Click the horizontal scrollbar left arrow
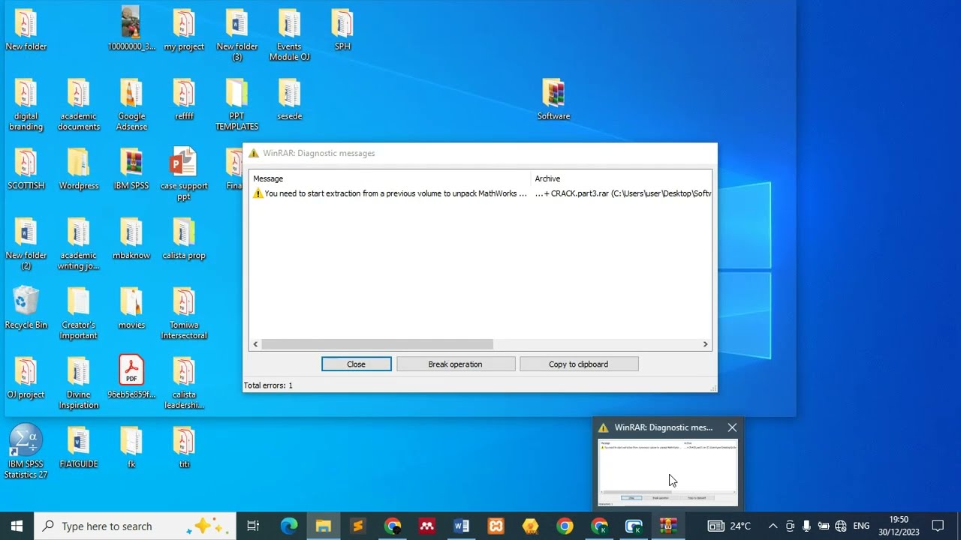961x540 pixels. [x=255, y=344]
